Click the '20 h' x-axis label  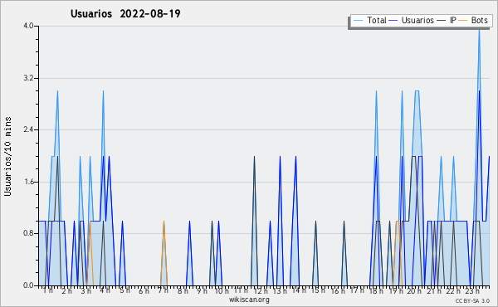tap(414, 291)
